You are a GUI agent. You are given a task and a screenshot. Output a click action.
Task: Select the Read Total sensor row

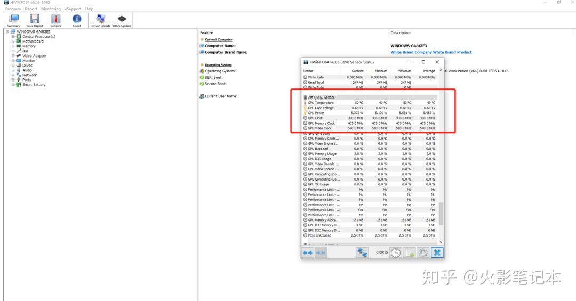pos(370,83)
